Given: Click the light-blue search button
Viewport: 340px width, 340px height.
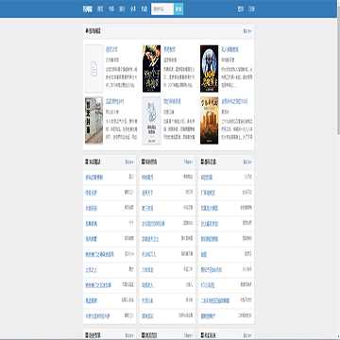Looking at the screenshot, I should click(178, 9).
